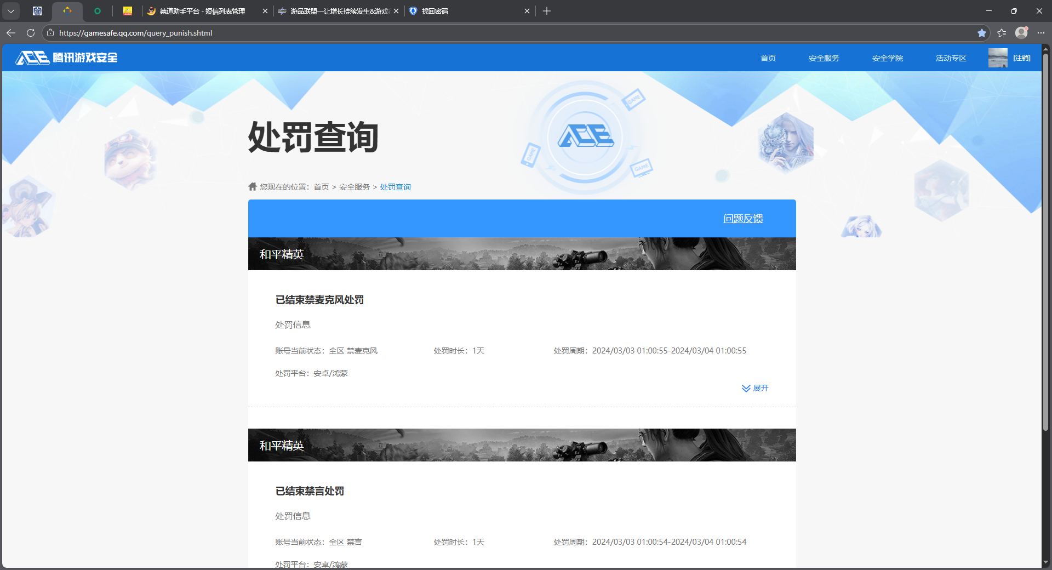Open the browser profile avatar
The image size is (1052, 570).
[1021, 33]
